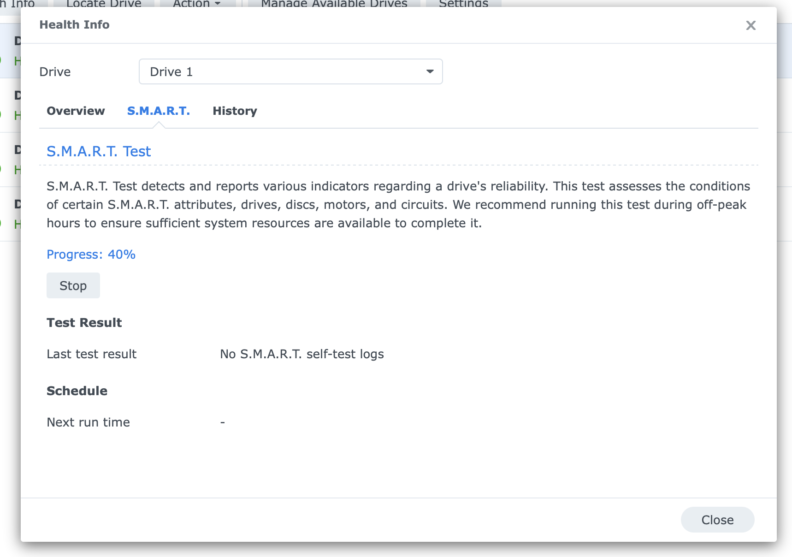
Task: Select the S.M.A.R.T. tab
Action: [x=158, y=111]
